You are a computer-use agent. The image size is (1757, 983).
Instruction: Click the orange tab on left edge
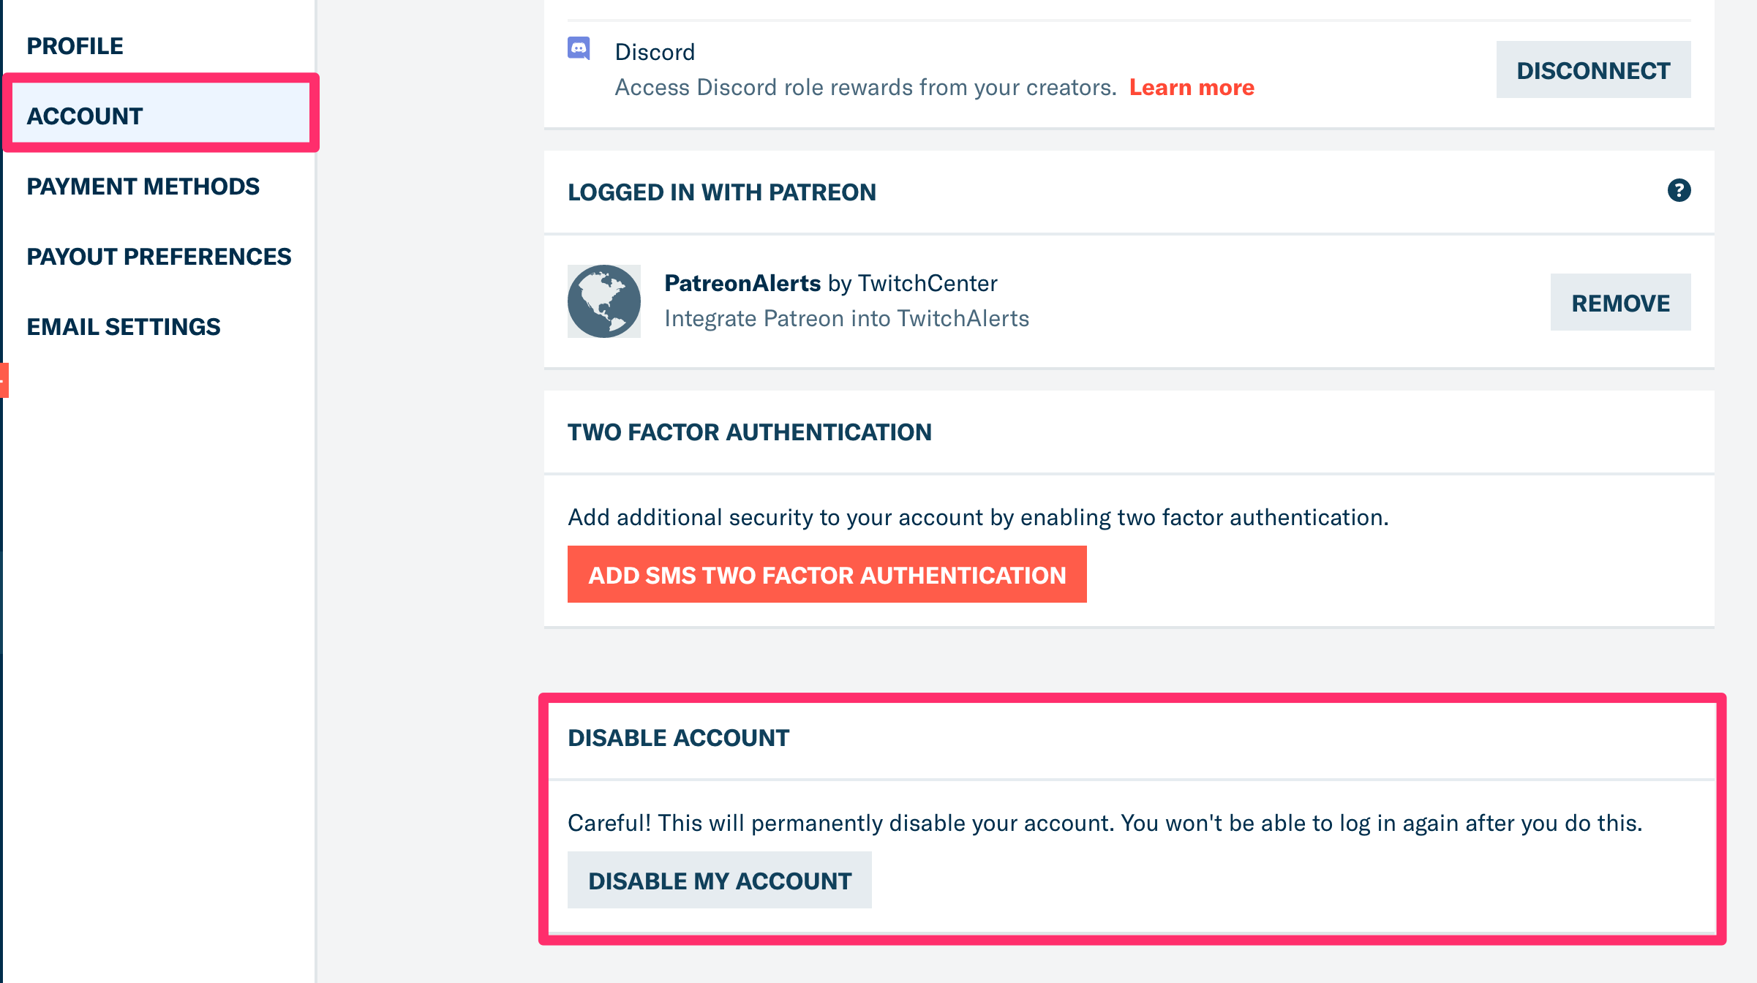pyautogui.click(x=4, y=380)
